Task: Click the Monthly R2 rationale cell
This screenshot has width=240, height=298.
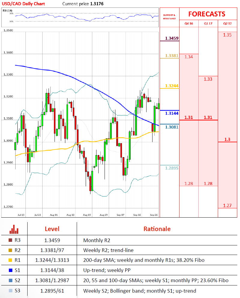Action: (96, 240)
